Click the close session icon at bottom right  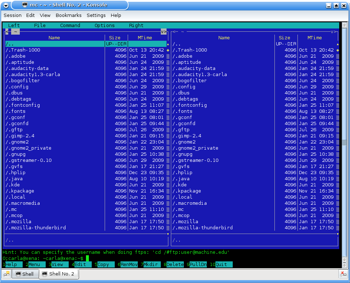point(343,274)
